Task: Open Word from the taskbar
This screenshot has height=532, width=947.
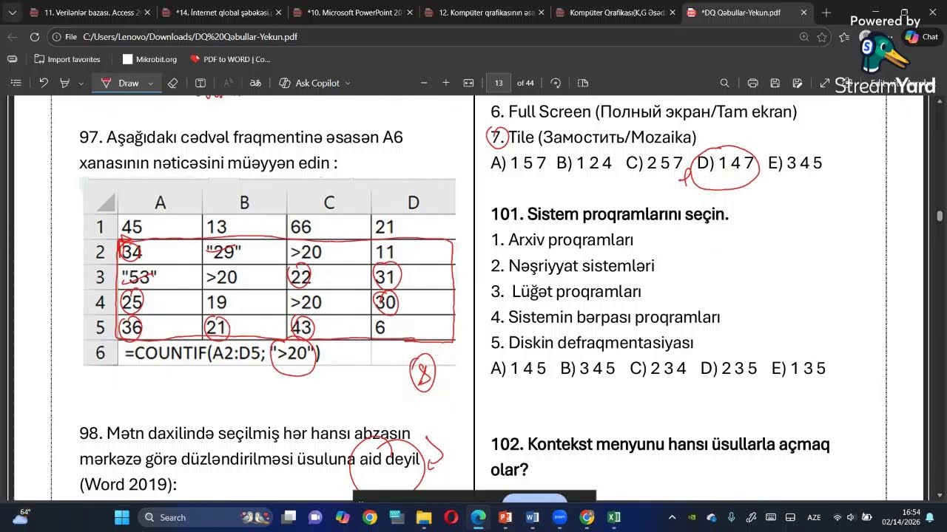Action: (533, 517)
